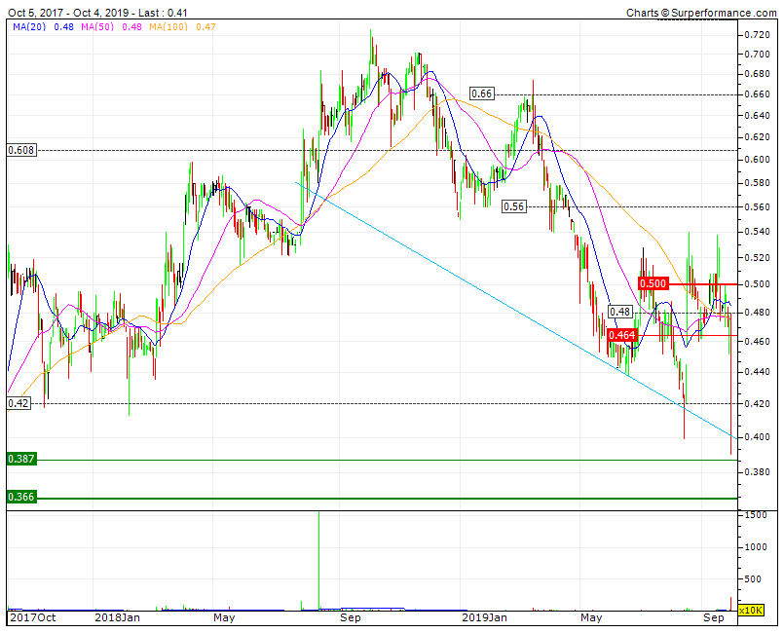Viewport: 784px width, 633px height.
Task: Click the MA(20) indicator label
Action: (29, 27)
